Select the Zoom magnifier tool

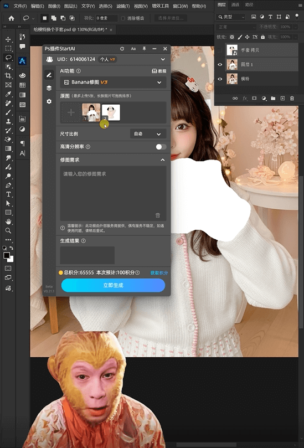[x=8, y=230]
